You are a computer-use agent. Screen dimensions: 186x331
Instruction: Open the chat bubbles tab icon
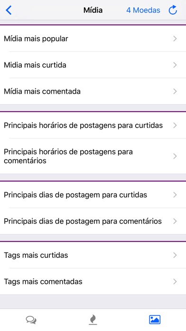[x=31, y=320]
